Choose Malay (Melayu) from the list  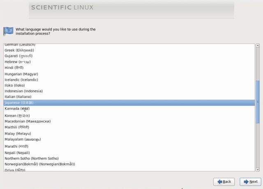[x=18, y=134]
